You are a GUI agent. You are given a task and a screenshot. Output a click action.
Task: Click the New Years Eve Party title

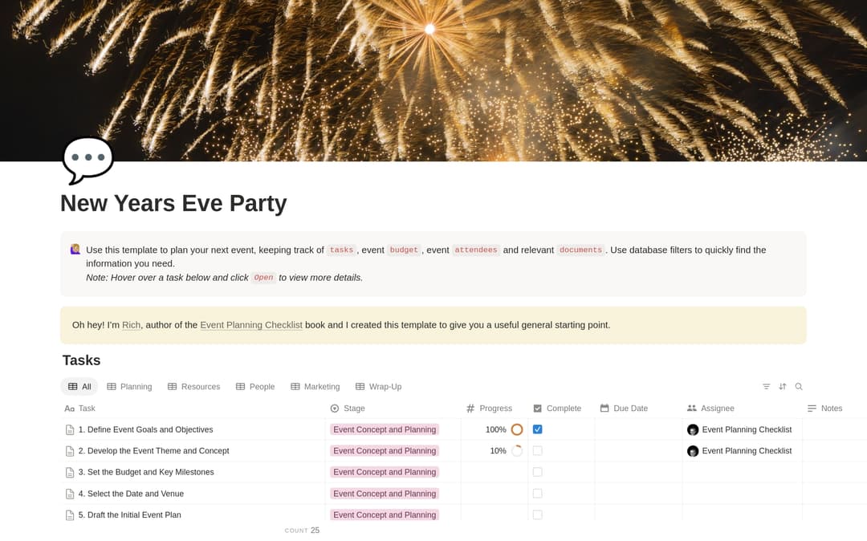pyautogui.click(x=173, y=203)
